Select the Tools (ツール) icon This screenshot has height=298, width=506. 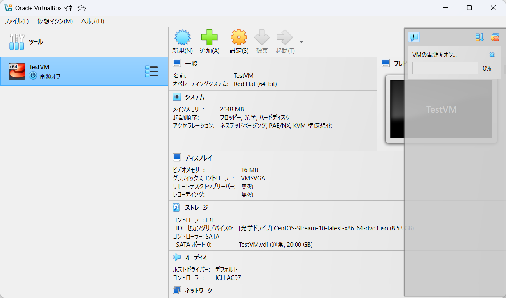pos(16,42)
